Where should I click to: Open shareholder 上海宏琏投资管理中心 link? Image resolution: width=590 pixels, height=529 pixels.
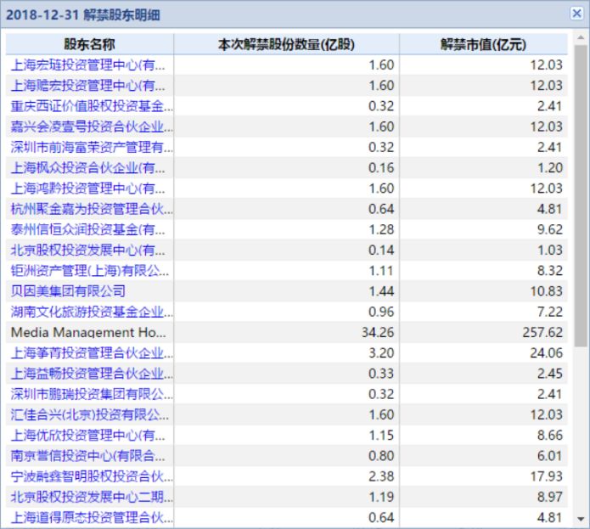click(87, 65)
